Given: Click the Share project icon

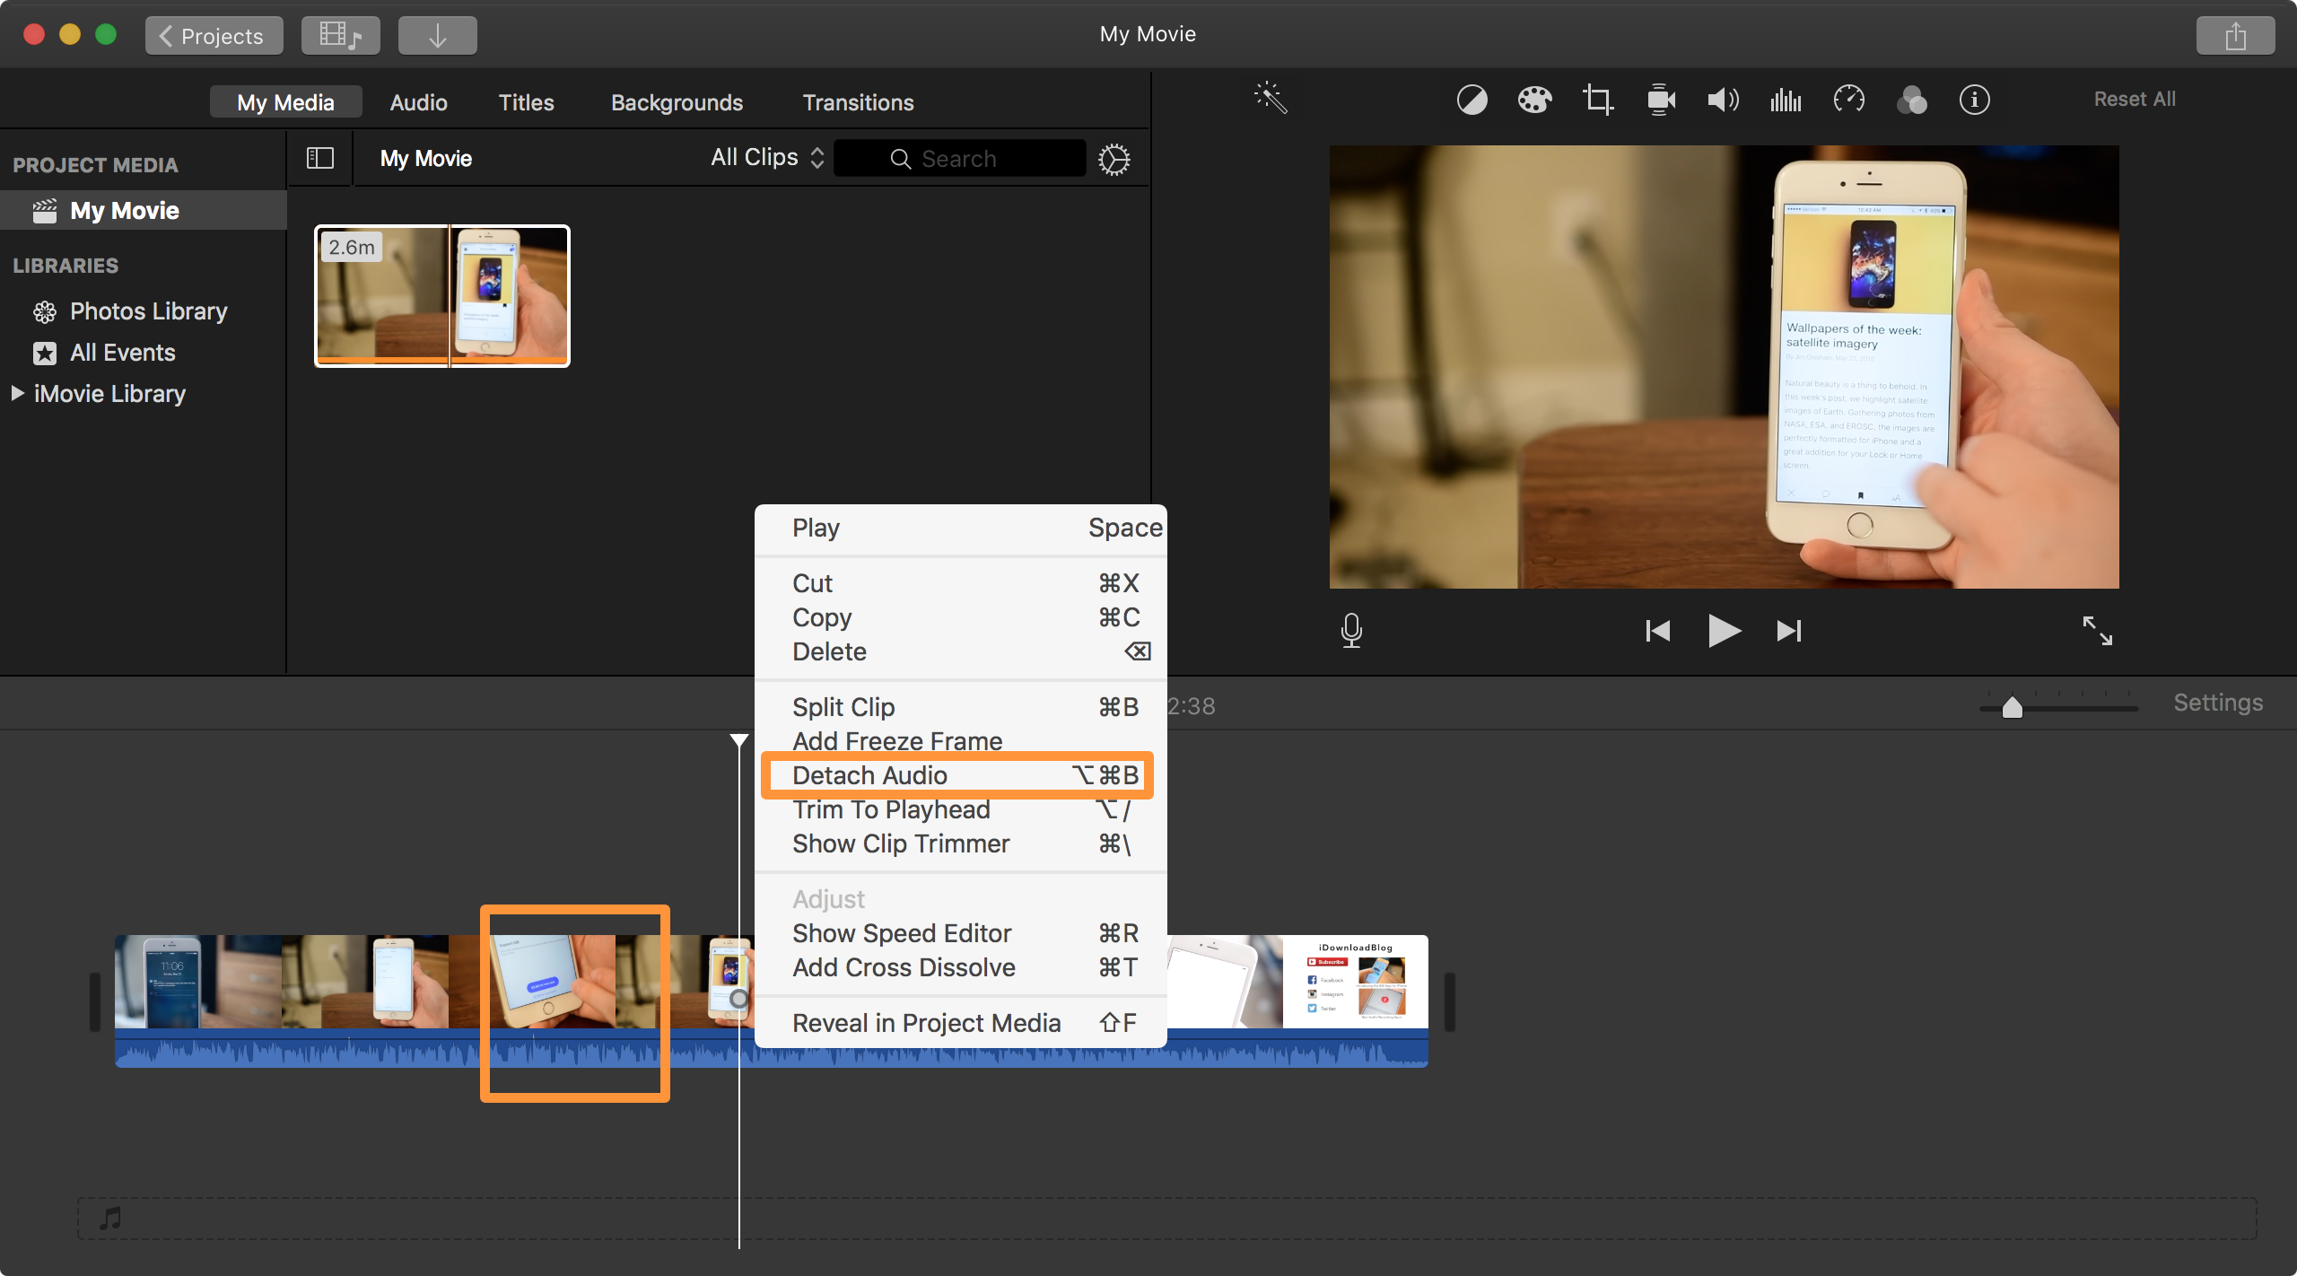Looking at the screenshot, I should [2234, 31].
